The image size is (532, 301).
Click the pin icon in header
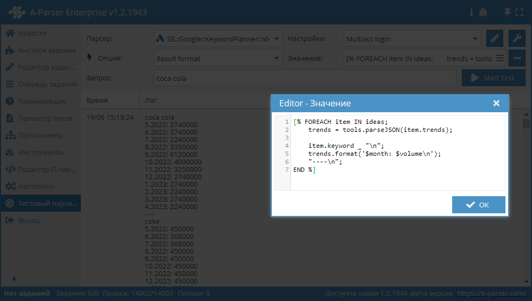[507, 12]
